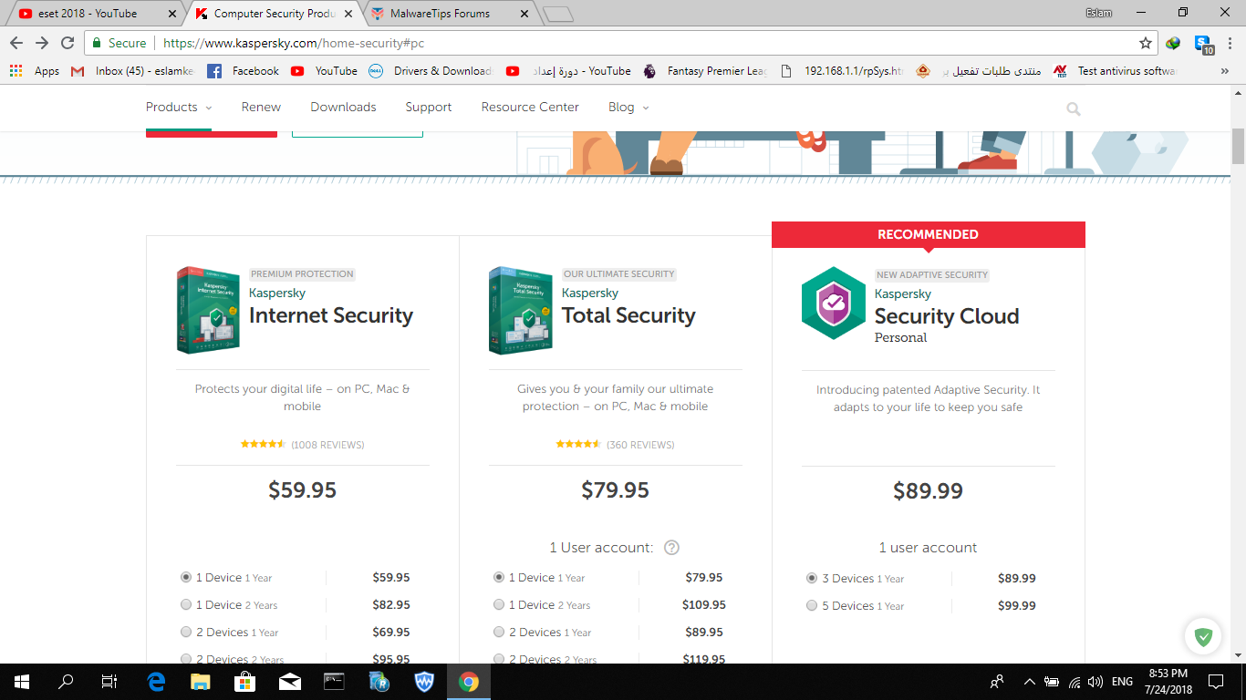Click the Total Security 360 reviews link
Image resolution: width=1246 pixels, height=700 pixels.
click(x=640, y=445)
